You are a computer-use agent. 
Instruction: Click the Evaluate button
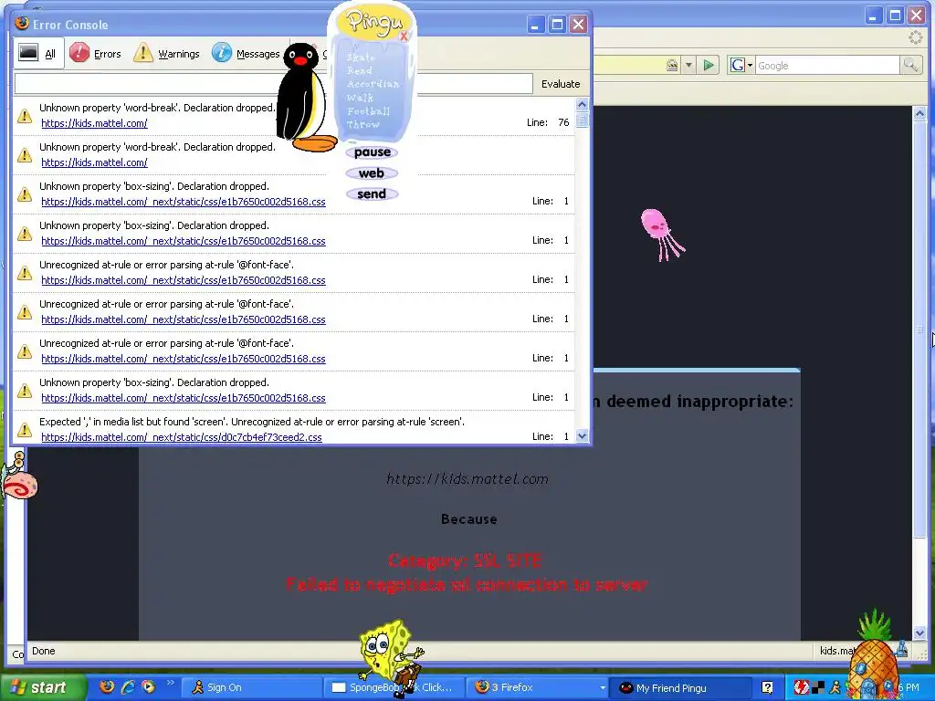click(x=561, y=84)
